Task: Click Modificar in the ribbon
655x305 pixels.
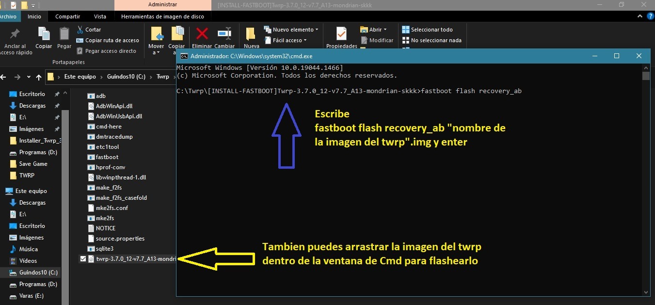Action: [x=377, y=40]
